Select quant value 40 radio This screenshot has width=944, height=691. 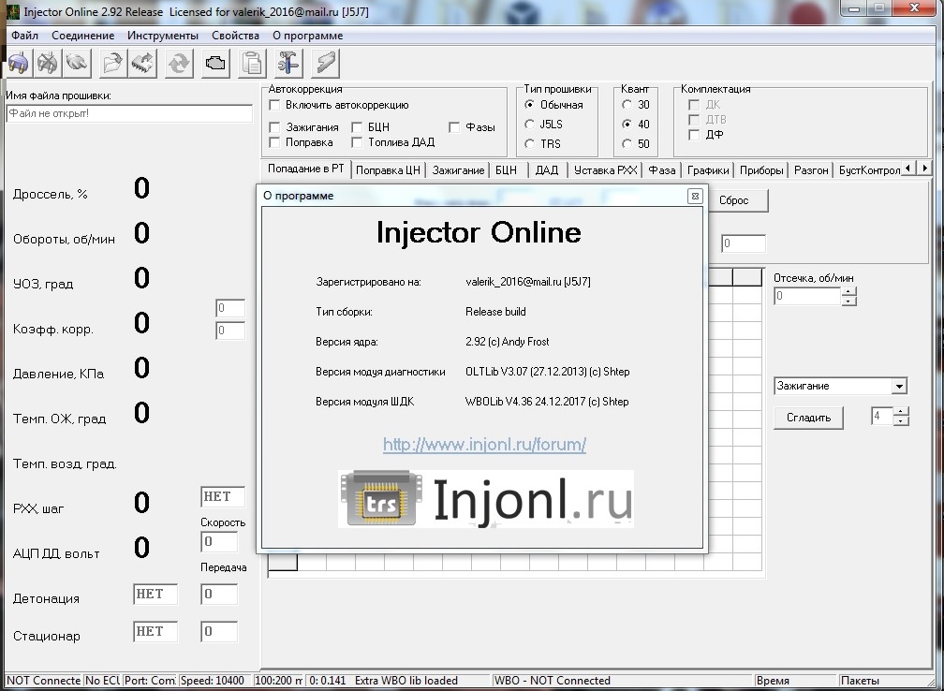click(627, 125)
